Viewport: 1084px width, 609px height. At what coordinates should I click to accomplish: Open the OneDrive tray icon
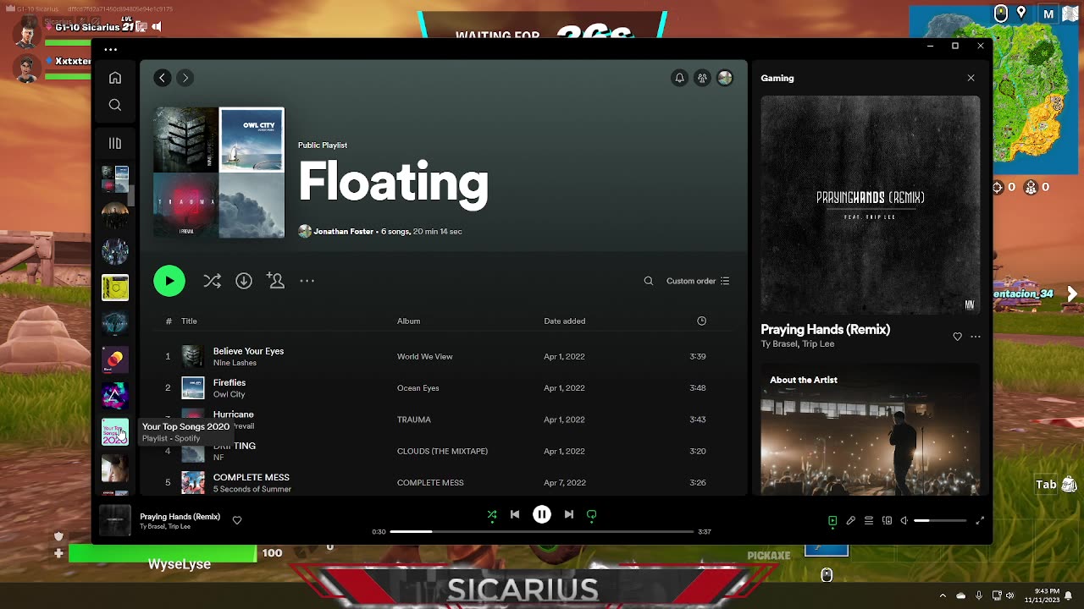[x=961, y=595]
